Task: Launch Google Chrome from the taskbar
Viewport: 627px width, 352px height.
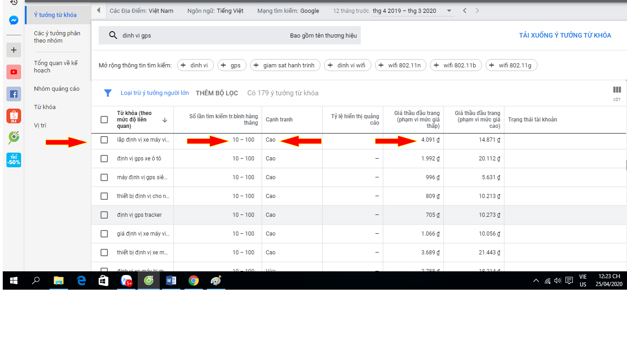Action: [193, 280]
